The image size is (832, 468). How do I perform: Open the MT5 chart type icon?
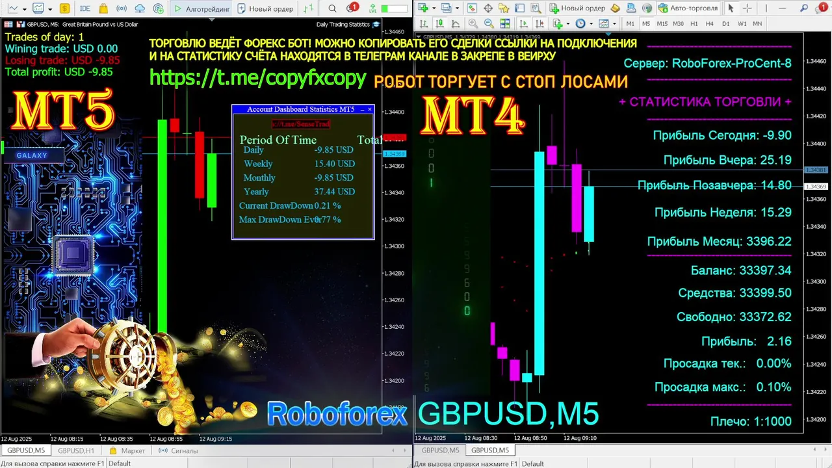pos(12,8)
